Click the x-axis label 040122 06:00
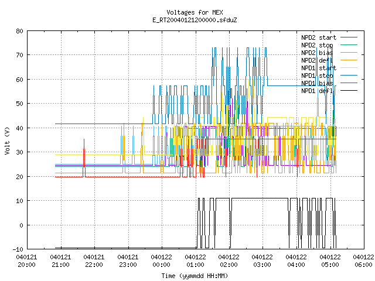The width and height of the screenshot is (375, 281). [x=363, y=261]
